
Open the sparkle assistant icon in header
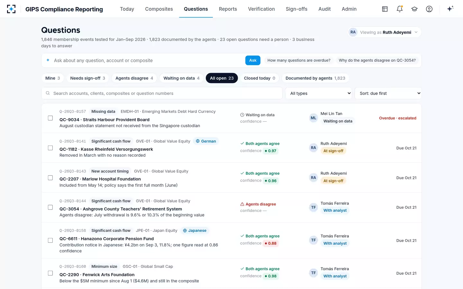pos(450,9)
